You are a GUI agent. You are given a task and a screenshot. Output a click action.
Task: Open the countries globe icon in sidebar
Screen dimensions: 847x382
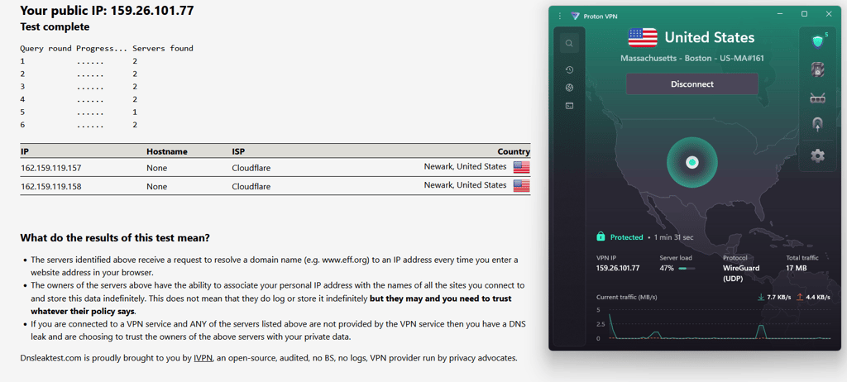pos(569,88)
